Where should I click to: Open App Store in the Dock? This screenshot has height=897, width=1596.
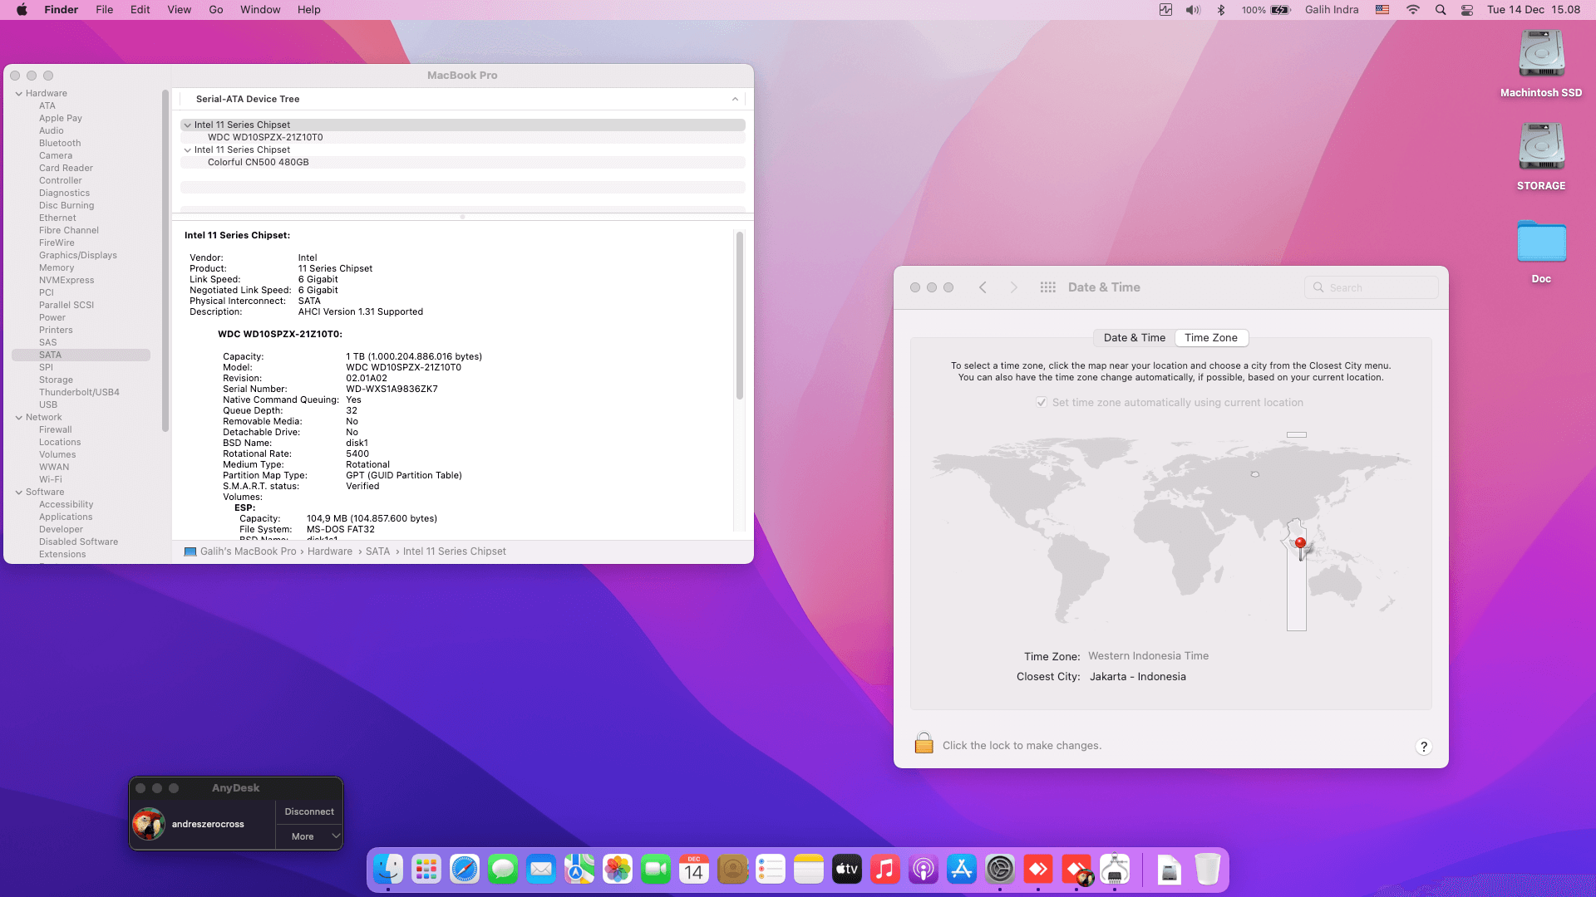(962, 870)
